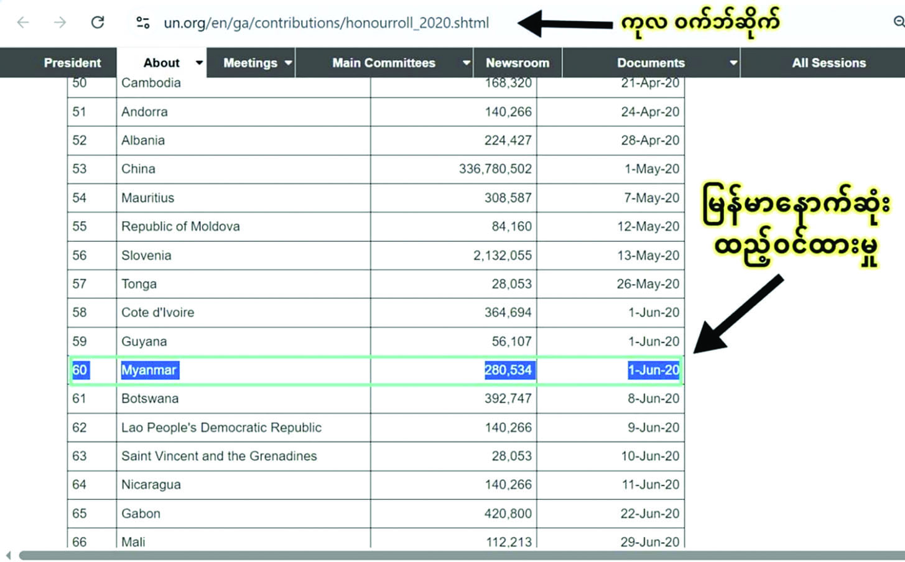Expand the Main Committees dropdown arrow
905x562 pixels.
point(466,63)
